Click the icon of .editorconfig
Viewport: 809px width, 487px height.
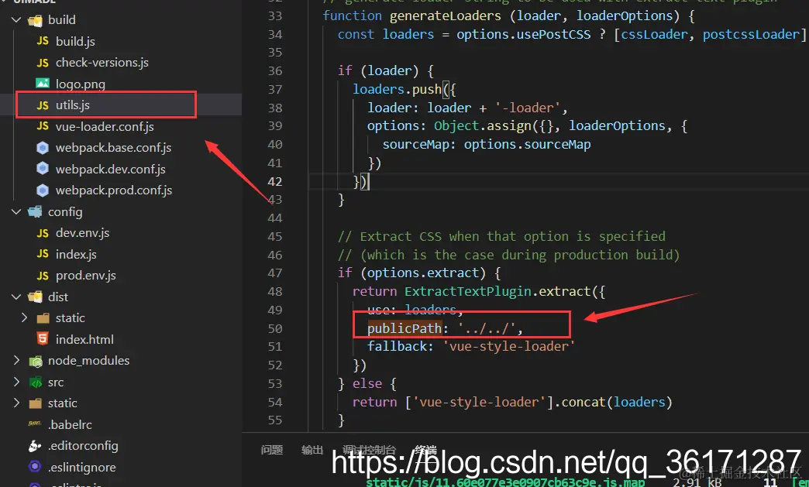pos(35,446)
